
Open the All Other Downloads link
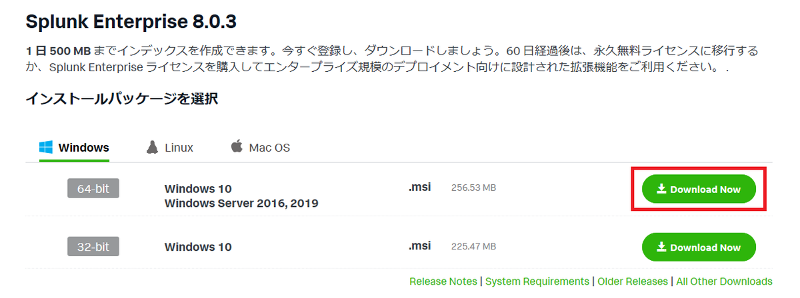coord(724,281)
